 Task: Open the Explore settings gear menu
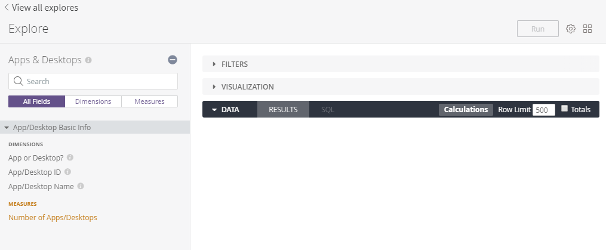[571, 29]
